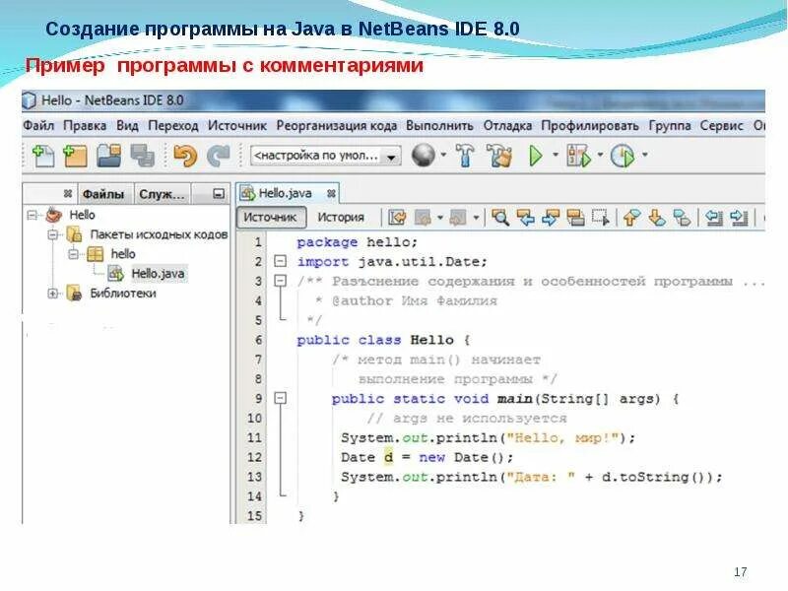Click Next Bookmark icon
This screenshot has height=591, width=788.
pyautogui.click(x=657, y=218)
